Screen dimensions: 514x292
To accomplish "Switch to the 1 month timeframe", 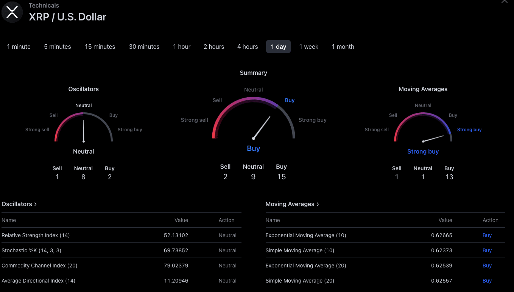I will [343, 47].
